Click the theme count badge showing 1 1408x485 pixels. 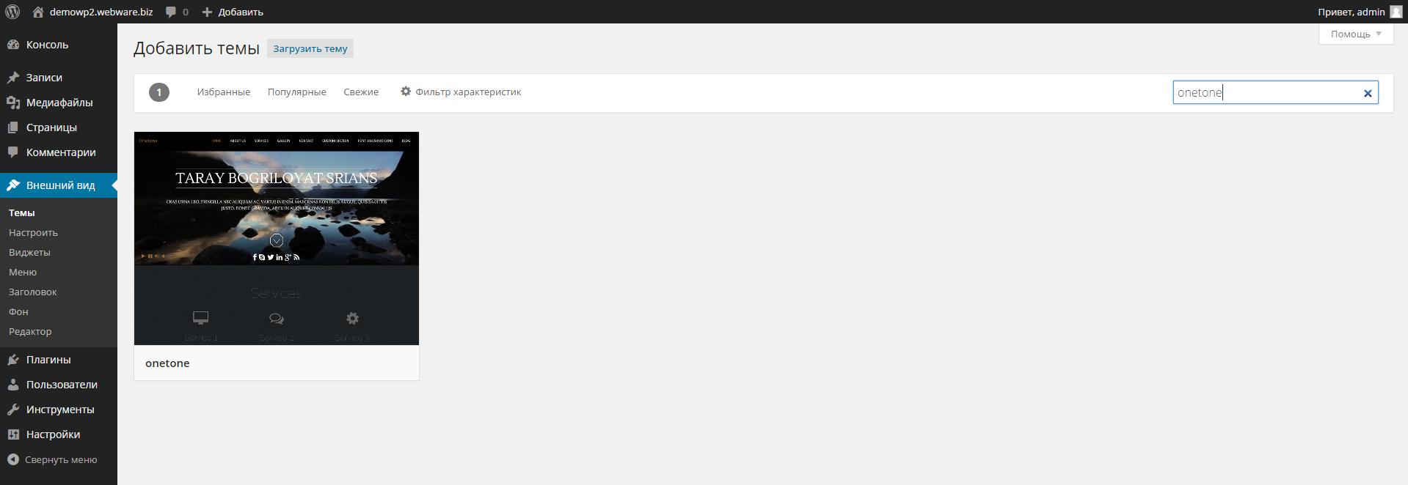point(159,92)
